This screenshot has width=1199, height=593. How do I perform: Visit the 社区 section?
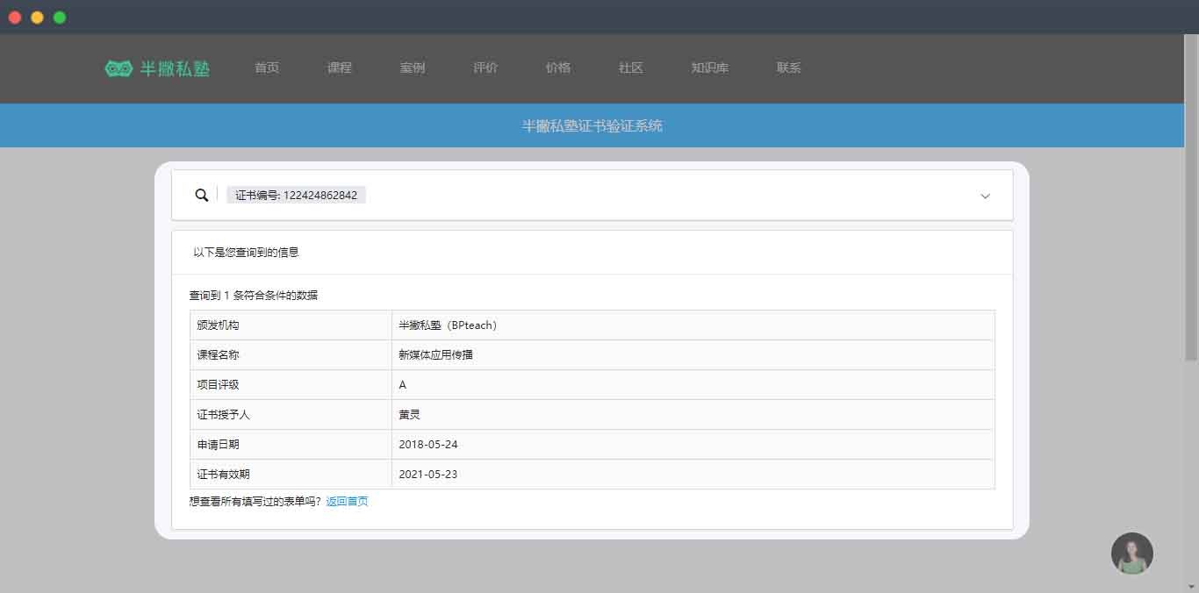tap(631, 68)
